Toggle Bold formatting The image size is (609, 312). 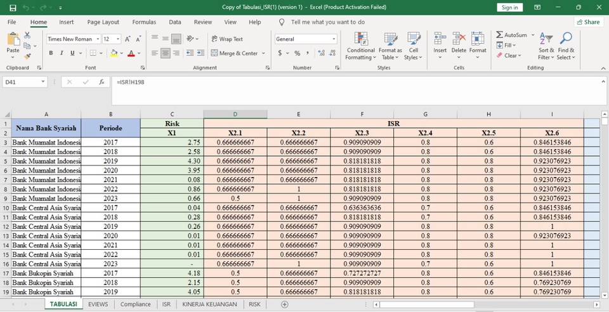[x=51, y=53]
